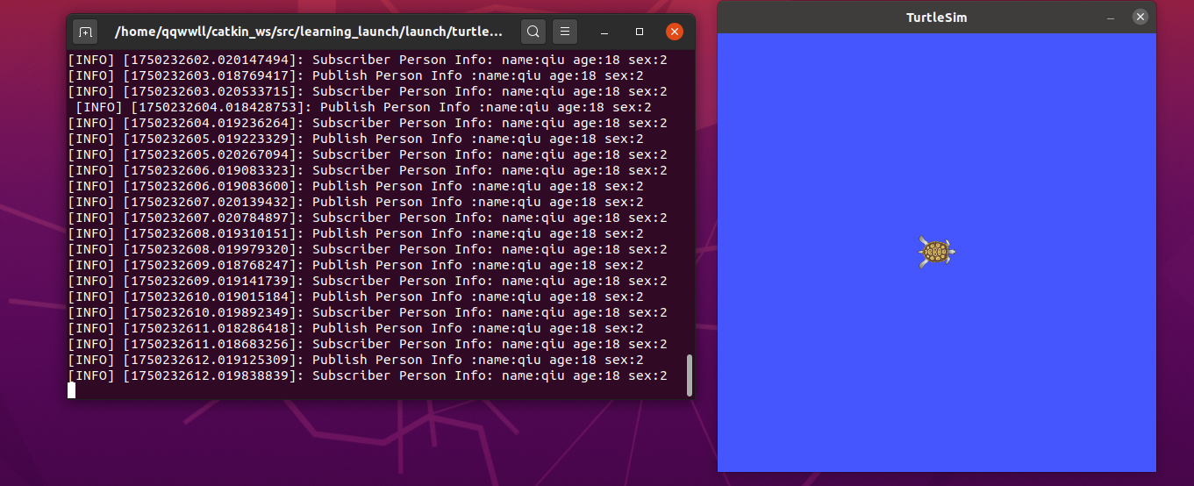
Task: Click the turtle in TurtleSim
Action: point(936,252)
